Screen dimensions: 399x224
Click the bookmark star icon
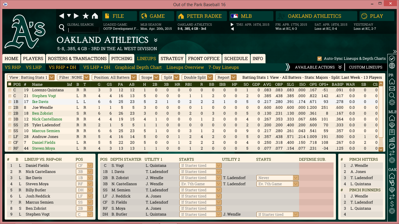(86, 16)
